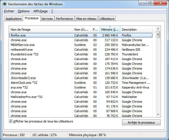Screen dimensions: 169x140
Task: Select chrome.exe using 161 596 K
Action: [81, 73]
